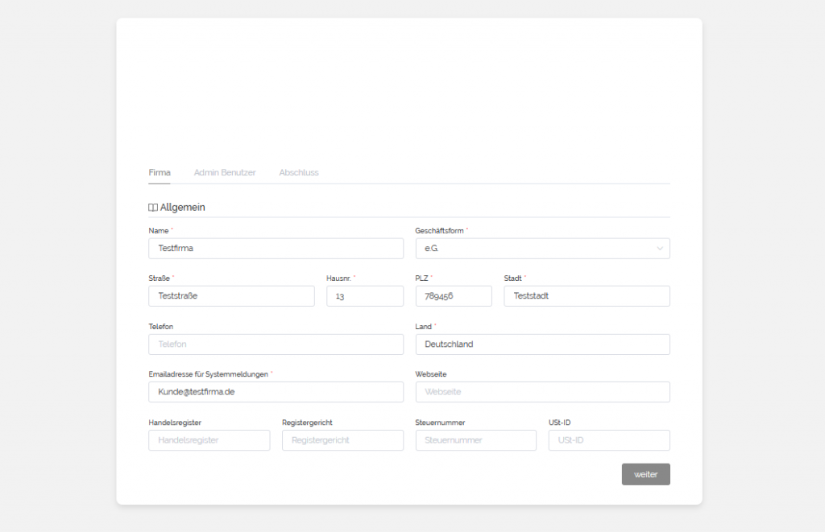
Task: Focus the empty Telefon input
Action: (x=276, y=344)
